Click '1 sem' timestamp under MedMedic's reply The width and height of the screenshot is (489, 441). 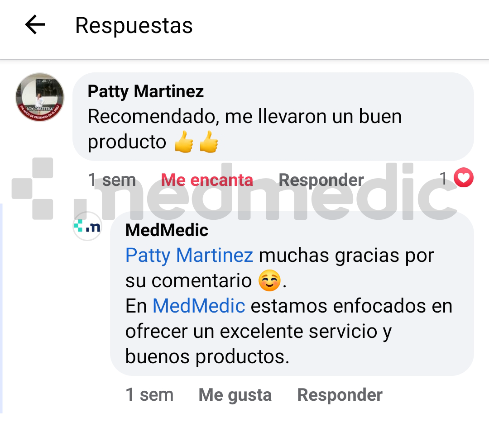pos(149,395)
